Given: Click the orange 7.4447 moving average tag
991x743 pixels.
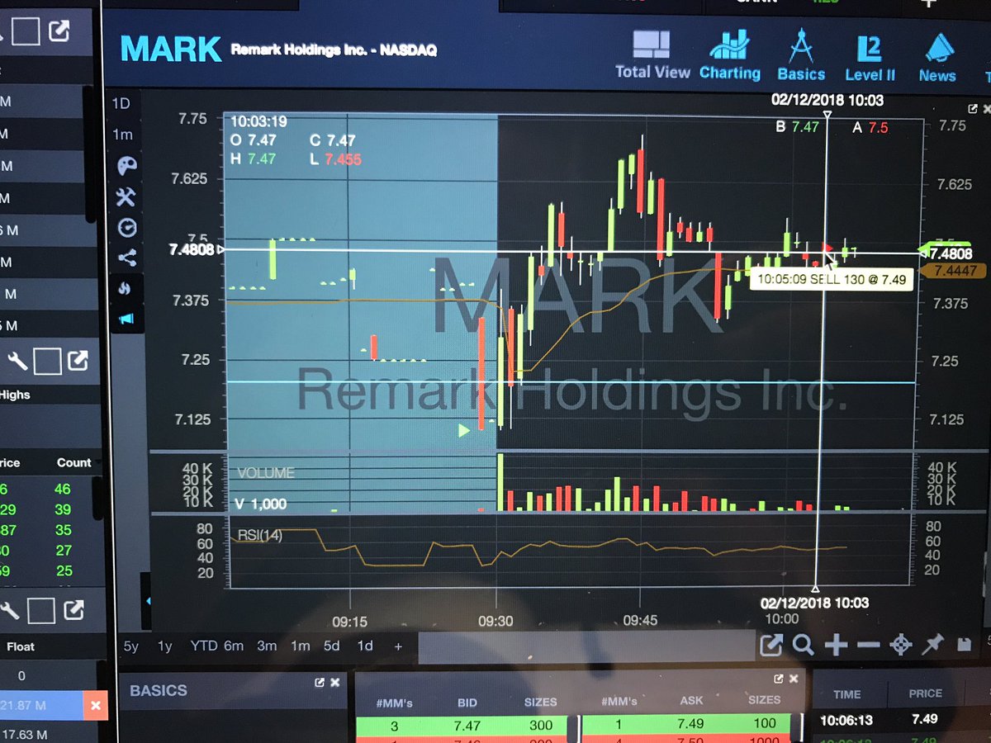Looking at the screenshot, I should (952, 270).
